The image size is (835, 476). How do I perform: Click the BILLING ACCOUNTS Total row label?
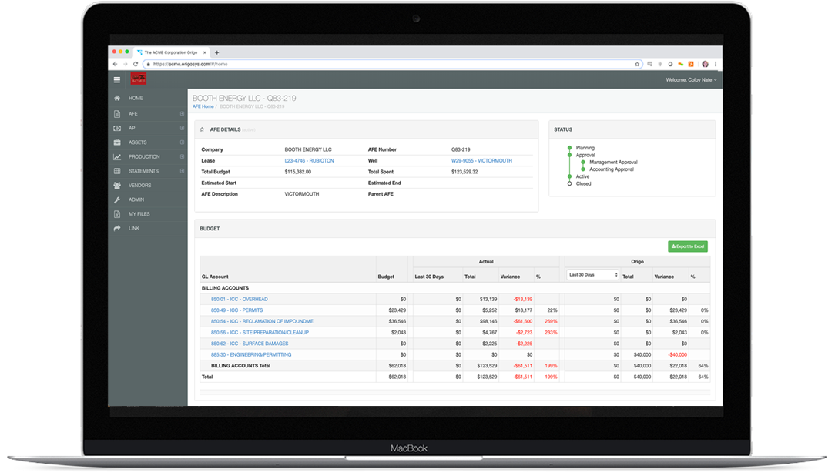coord(240,366)
